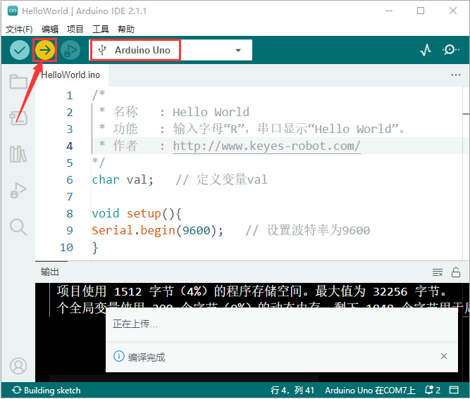Dismiss the 编译完成 notification
Image resolution: width=470 pixels, height=399 pixels.
[444, 356]
